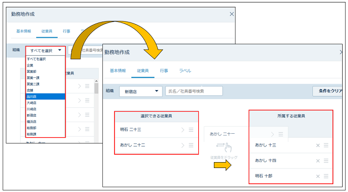This screenshot has height=192, width=348.
Task: Remove あかし 十三 with its X icon
Action: [318, 145]
